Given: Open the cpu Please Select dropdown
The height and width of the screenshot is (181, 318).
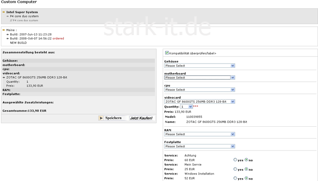Looking at the screenshot, I should click(x=200, y=90).
